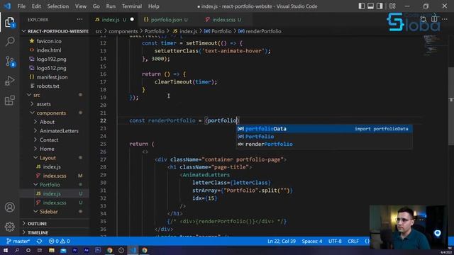Toggle bottom panel layout icon
This screenshot has height=255, width=454.
click(x=370, y=6)
